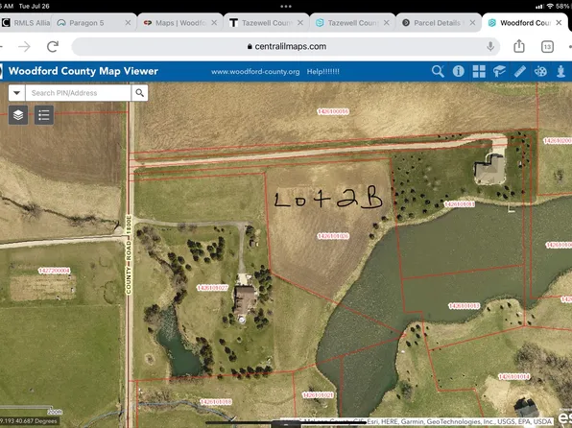Screen dimensions: 572x428
Task: Focus the Search PIN/Address field
Action: [x=78, y=93]
